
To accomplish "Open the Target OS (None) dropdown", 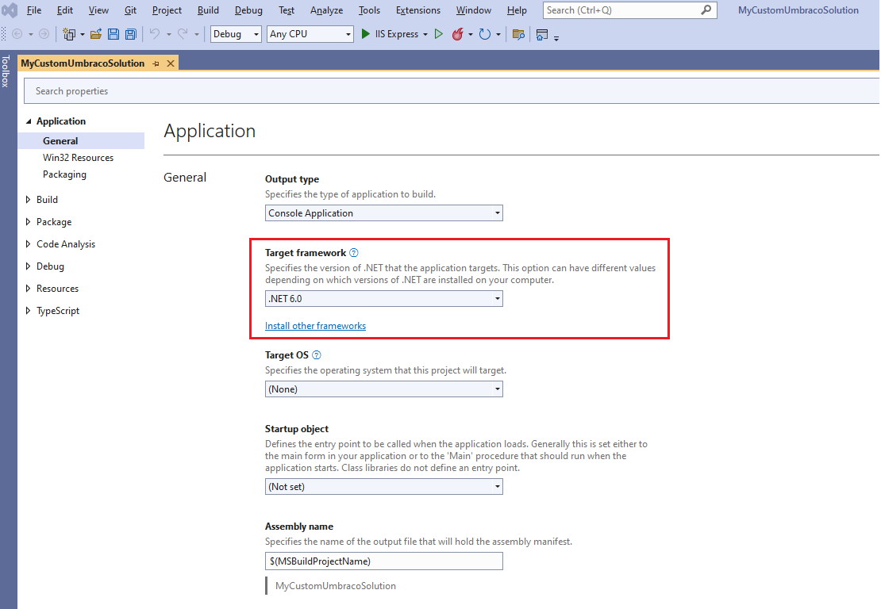I will (x=384, y=389).
